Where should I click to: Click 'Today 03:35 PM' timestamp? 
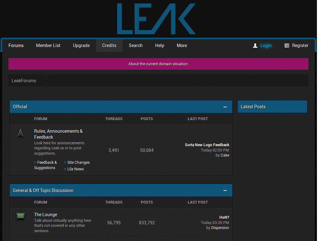(215, 223)
